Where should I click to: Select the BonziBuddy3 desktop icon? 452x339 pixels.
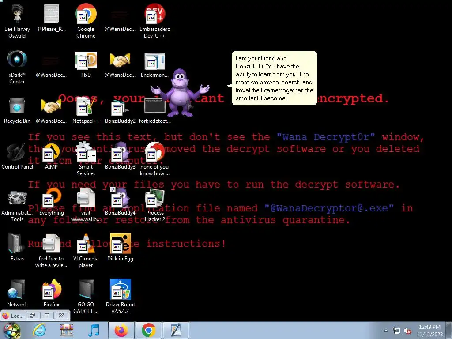[120, 156]
